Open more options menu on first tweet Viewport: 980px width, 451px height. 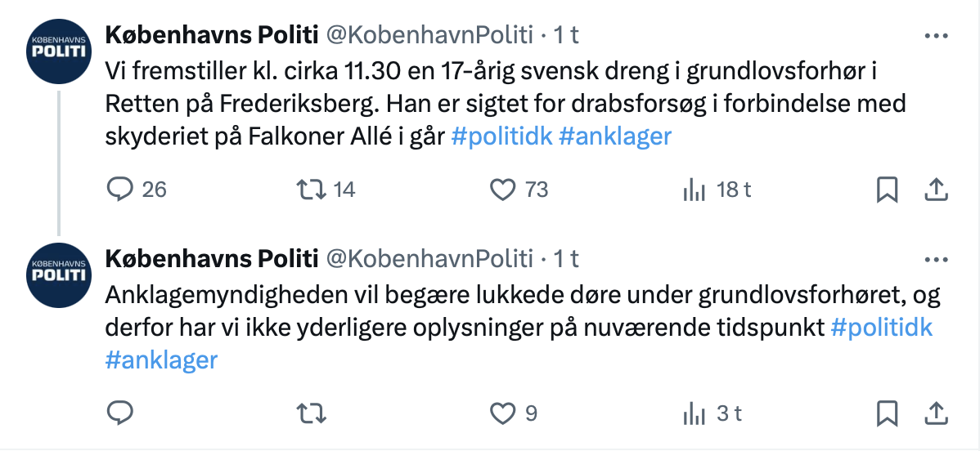pyautogui.click(x=937, y=36)
